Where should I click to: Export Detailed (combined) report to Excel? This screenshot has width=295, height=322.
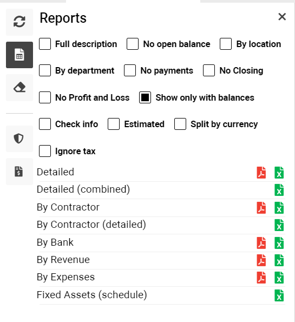click(279, 190)
